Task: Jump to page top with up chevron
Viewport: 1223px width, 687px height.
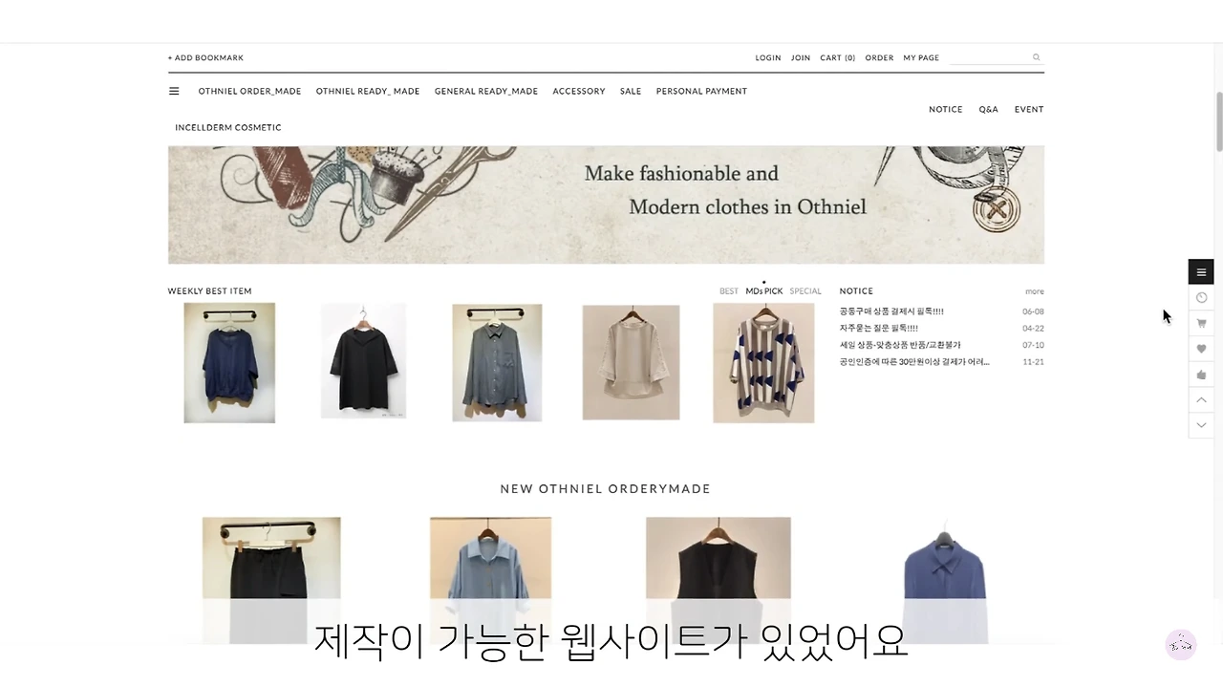Action: [1201, 400]
